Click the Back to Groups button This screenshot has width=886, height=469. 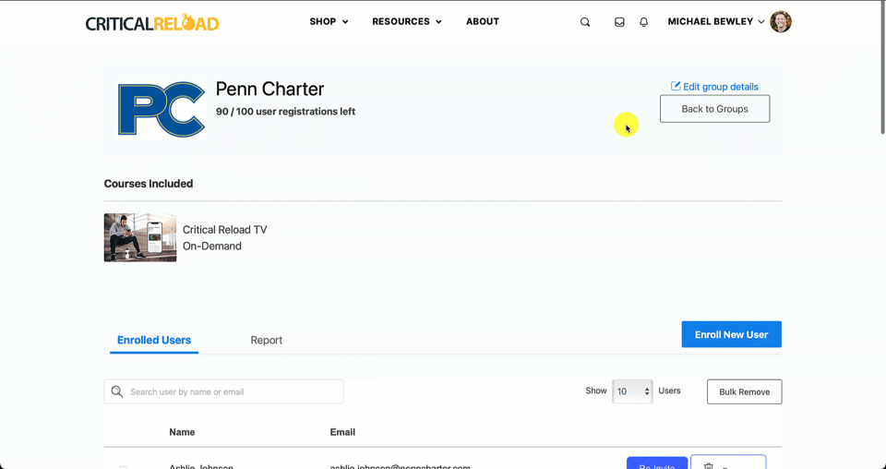click(714, 109)
